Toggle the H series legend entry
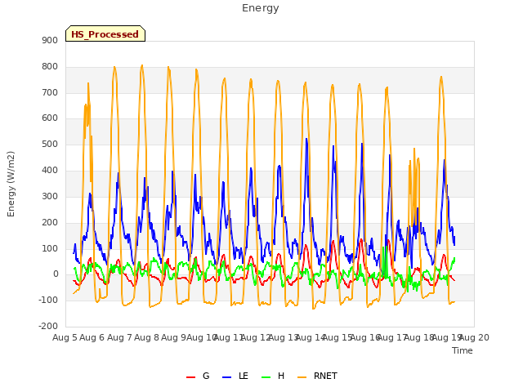523x392 pixels. [273, 376]
